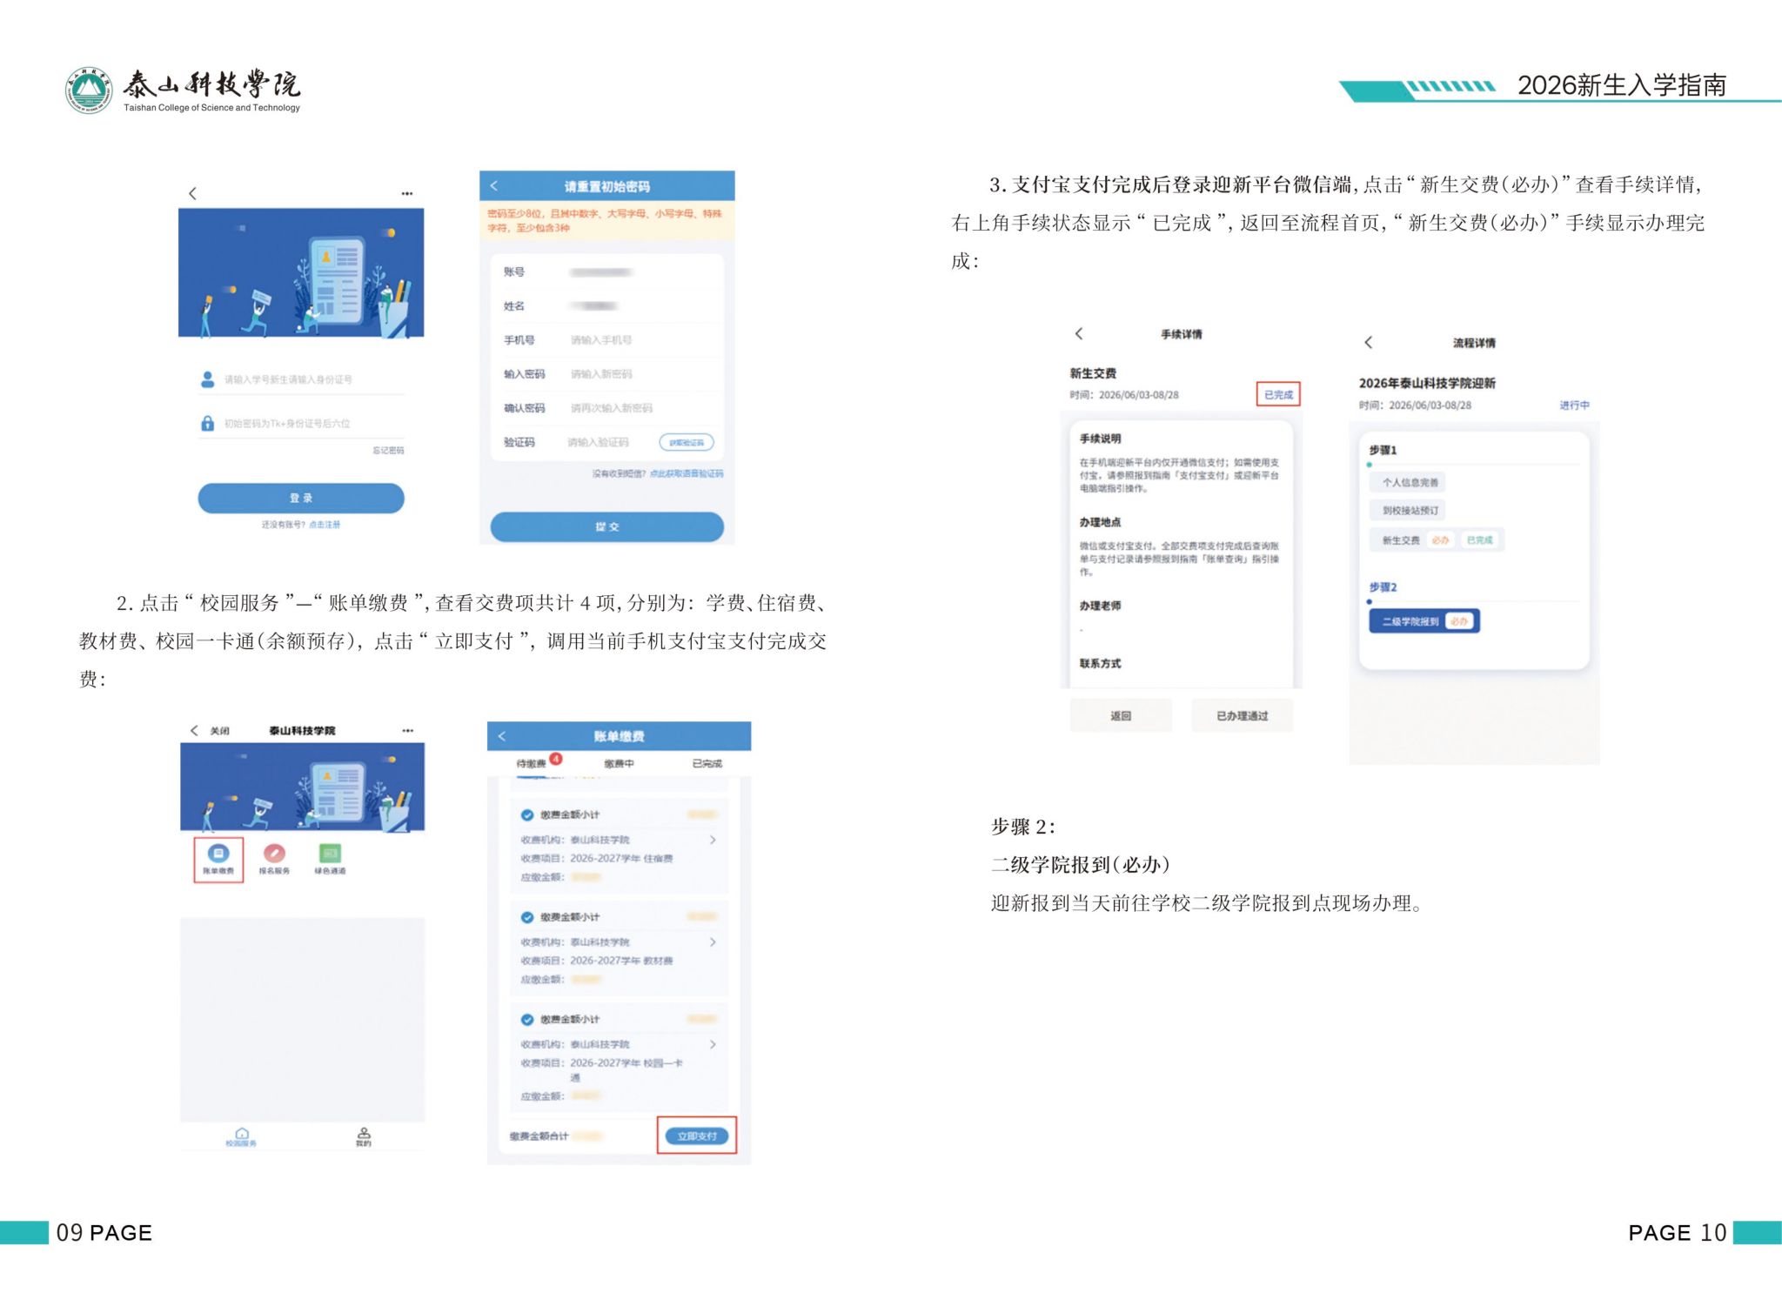Image resolution: width=1782 pixels, height=1300 pixels.
Task: Click the 手续说明 heading
Action: [x=1101, y=439]
